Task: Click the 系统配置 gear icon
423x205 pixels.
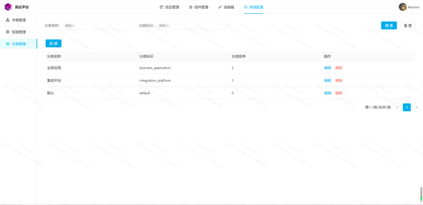Action: (246, 7)
